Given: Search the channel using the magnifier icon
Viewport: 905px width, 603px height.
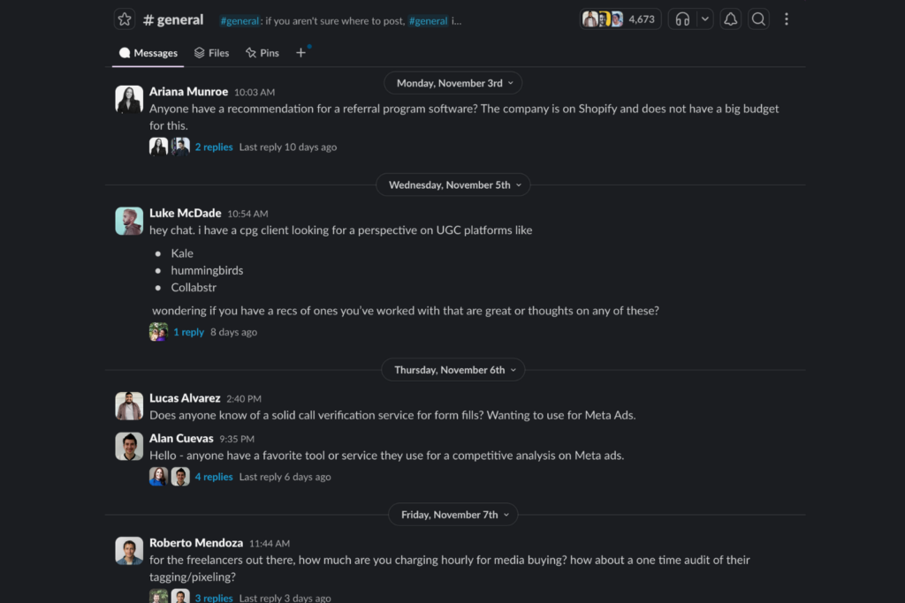Looking at the screenshot, I should pyautogui.click(x=758, y=19).
